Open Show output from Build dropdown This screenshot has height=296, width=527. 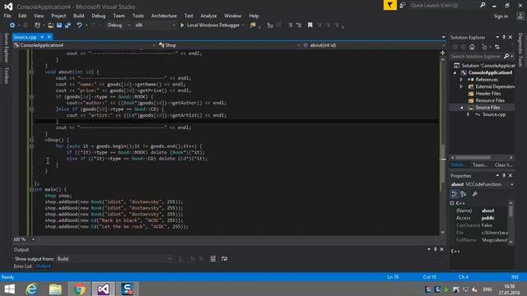click(114, 259)
